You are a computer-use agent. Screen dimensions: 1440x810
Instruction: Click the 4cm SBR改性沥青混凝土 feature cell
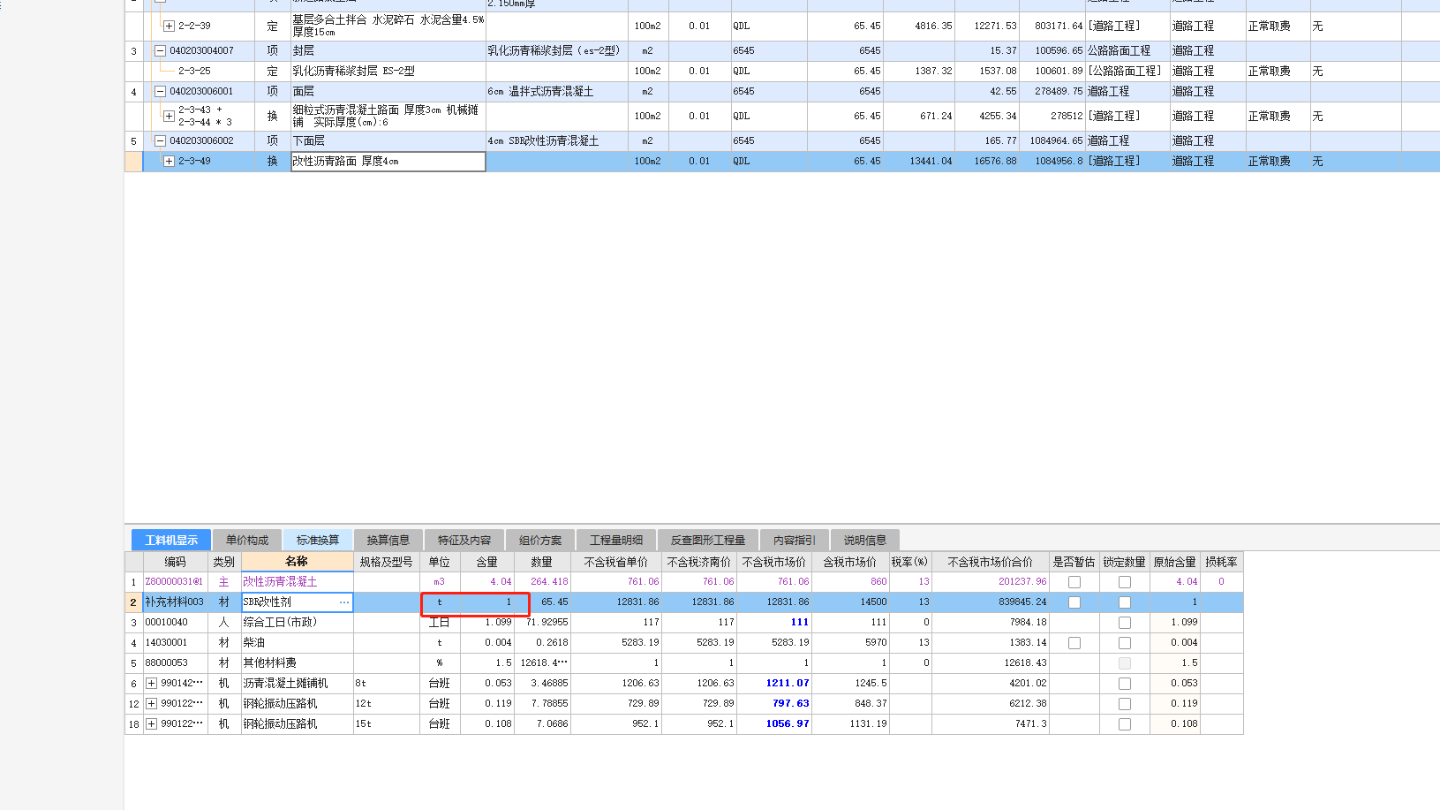click(556, 141)
